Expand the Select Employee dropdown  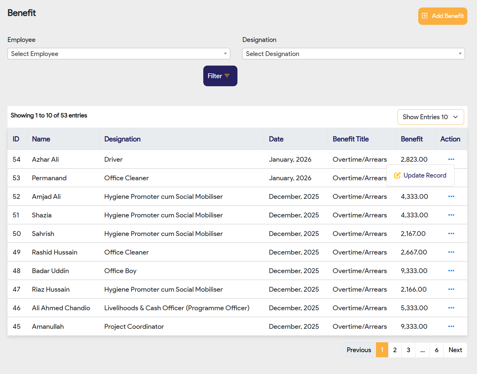(x=119, y=54)
